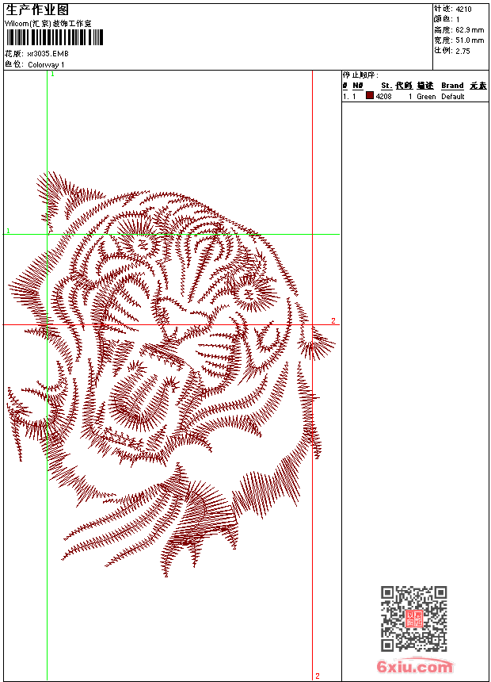Screen dimensions: 491x682
Task: Click the 生产作业图 title
Action: pos(37,10)
